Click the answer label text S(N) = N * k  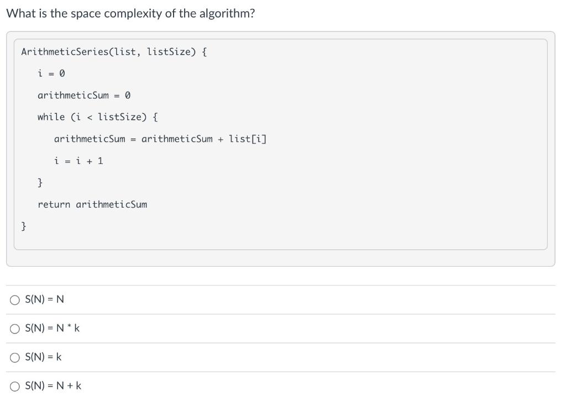pos(53,329)
